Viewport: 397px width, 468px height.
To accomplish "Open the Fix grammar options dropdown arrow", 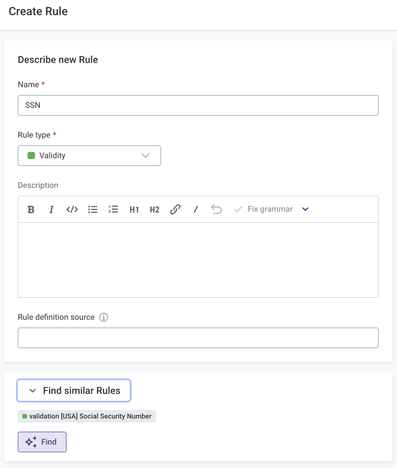I will click(305, 209).
